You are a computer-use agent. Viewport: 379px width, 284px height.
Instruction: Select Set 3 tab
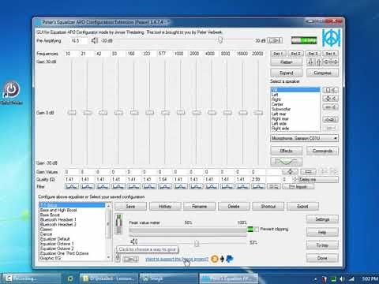[x=313, y=54]
